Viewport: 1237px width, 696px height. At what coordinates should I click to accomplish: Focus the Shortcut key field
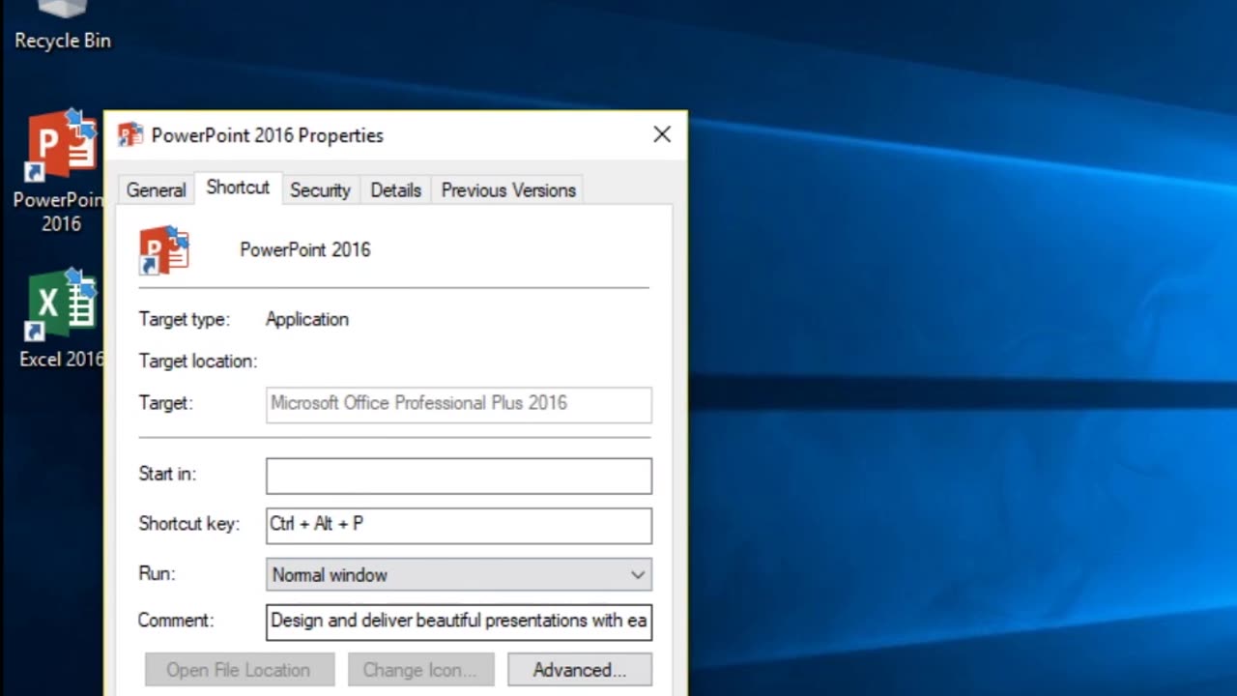[459, 525]
